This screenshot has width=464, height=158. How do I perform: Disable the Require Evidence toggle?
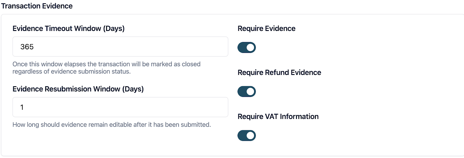246,47
